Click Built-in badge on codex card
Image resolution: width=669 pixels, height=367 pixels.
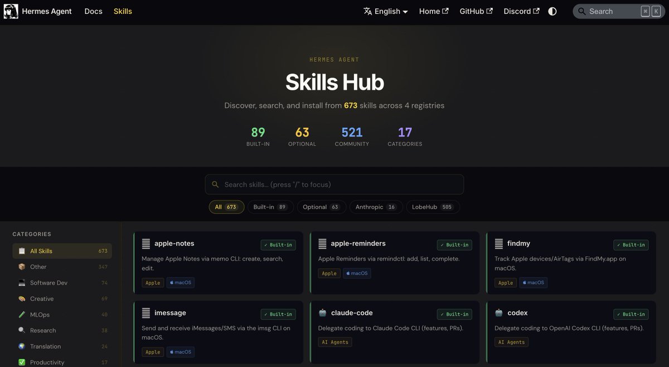coord(631,314)
